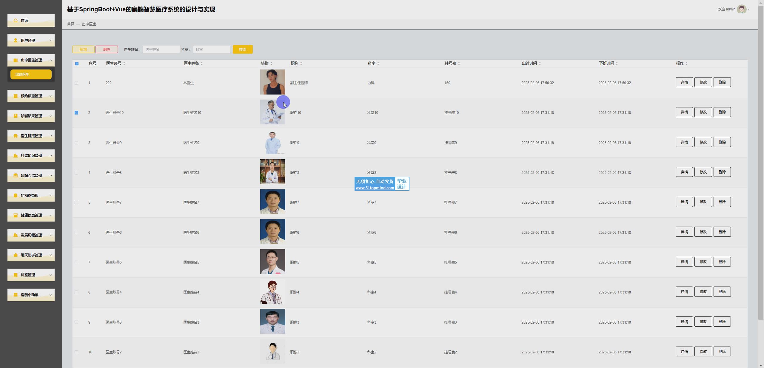Click 详情 button for 林医生

[684, 82]
